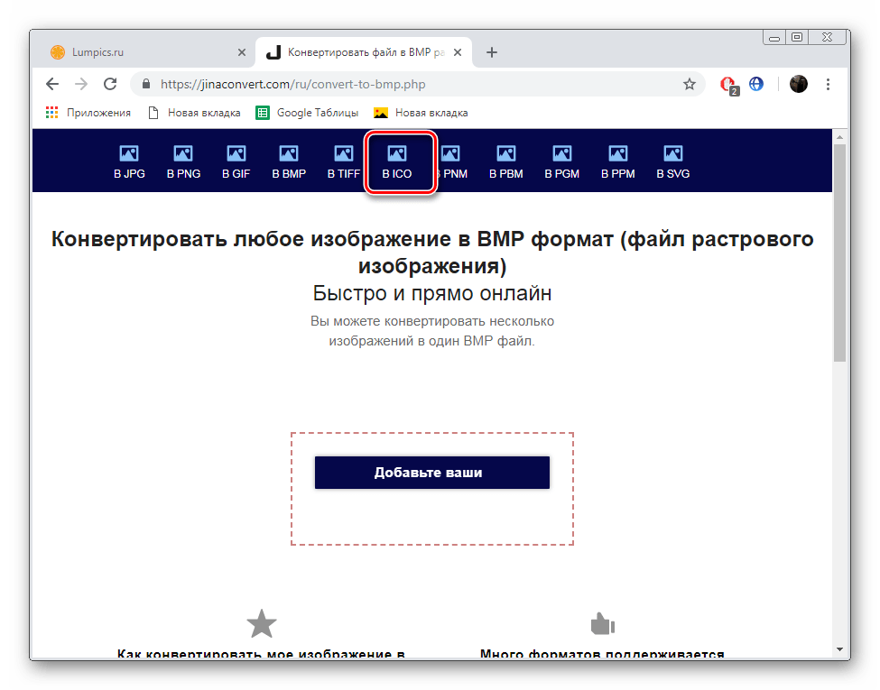The width and height of the screenshot is (880, 690).
Task: Click the page scroll down arrow
Action: (x=839, y=649)
